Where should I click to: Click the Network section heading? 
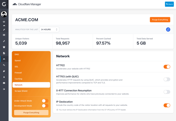pos(63,56)
